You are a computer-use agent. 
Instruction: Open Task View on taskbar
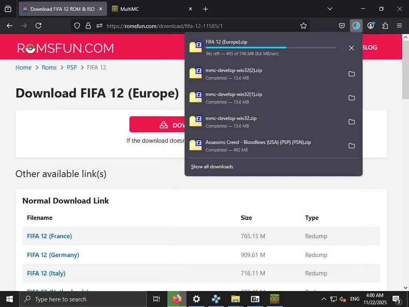tap(157, 299)
